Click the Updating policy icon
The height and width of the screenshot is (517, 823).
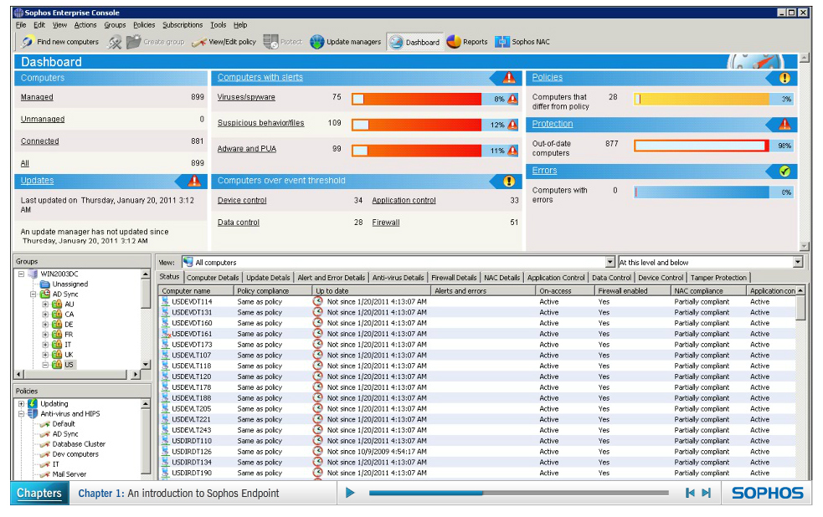tap(33, 403)
